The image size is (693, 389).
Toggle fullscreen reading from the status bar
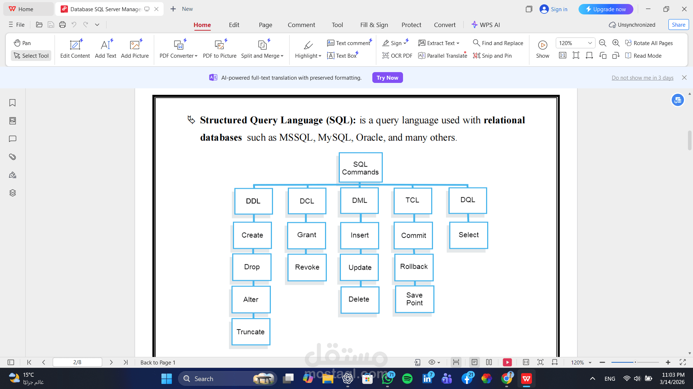682,362
